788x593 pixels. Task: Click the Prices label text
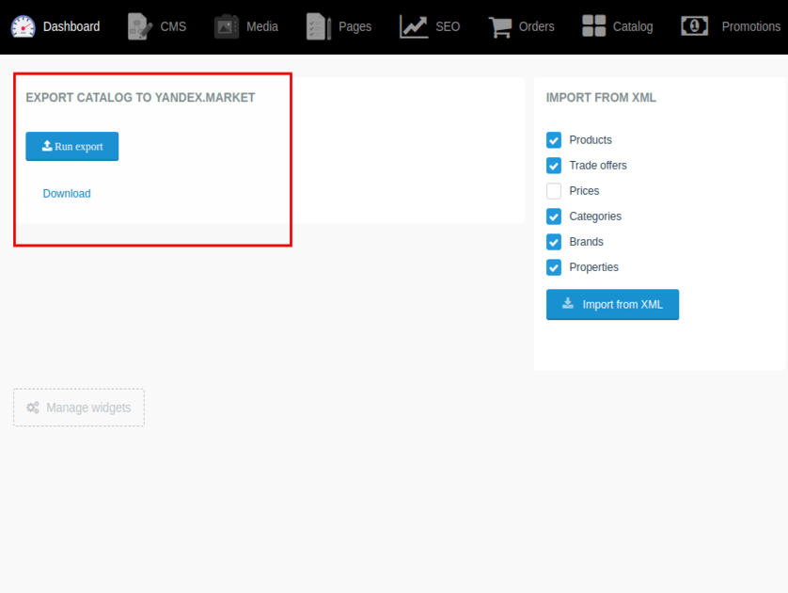(x=585, y=191)
